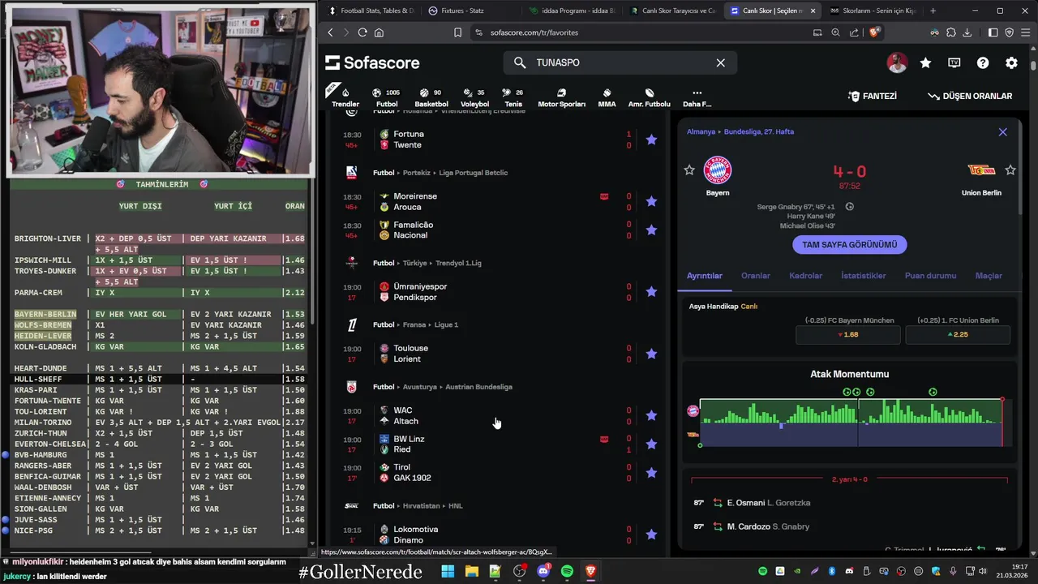Toggle the browser sidebar panel

[x=993, y=32]
